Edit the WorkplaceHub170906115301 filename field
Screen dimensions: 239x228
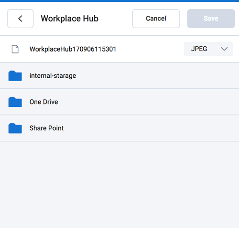(73, 49)
